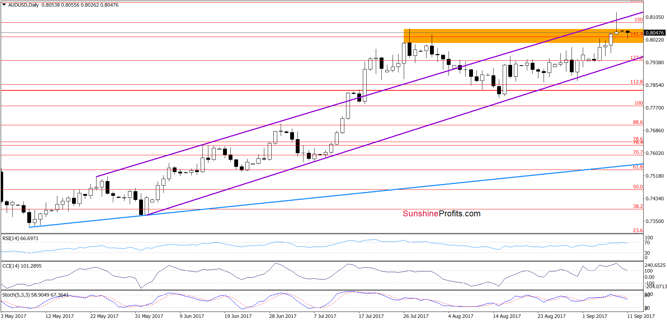Click the 26 Jul 2017 date label
The image size is (667, 321).
pos(416,316)
